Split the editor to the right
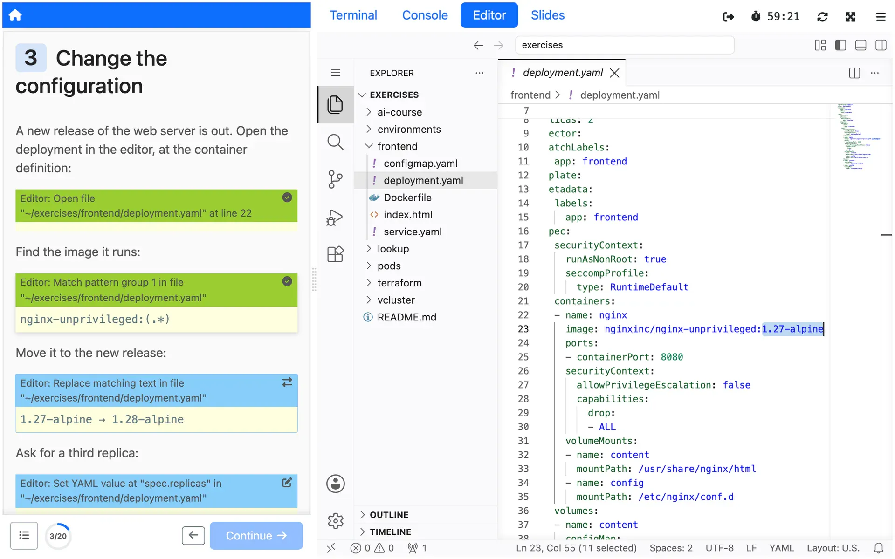 854,73
